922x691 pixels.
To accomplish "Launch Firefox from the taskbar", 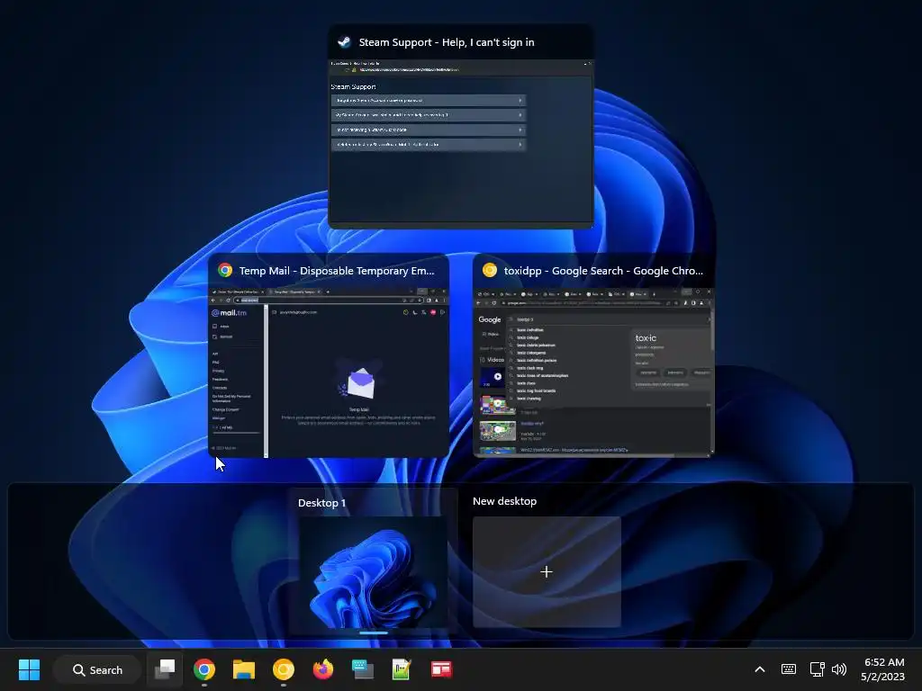I will [323, 669].
